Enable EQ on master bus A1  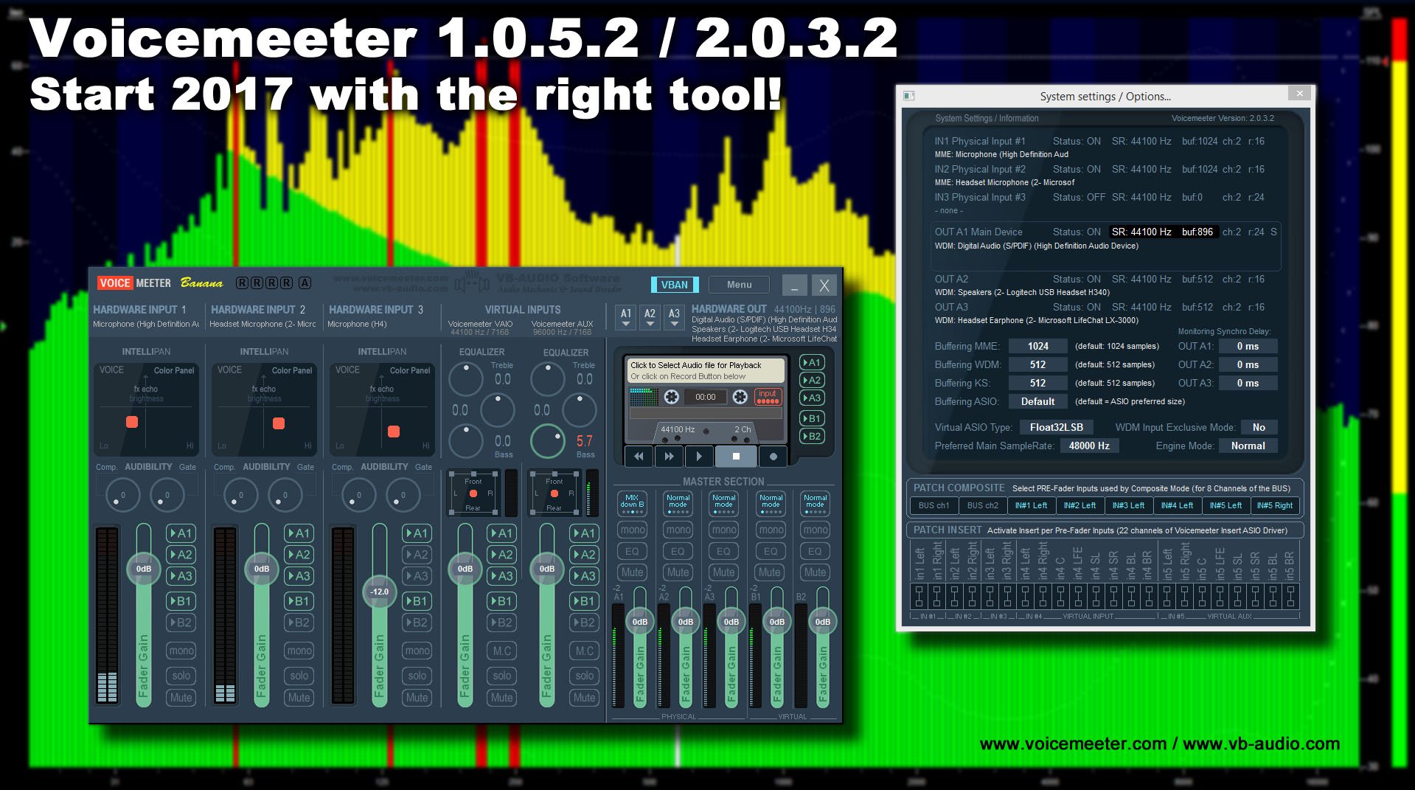point(632,551)
